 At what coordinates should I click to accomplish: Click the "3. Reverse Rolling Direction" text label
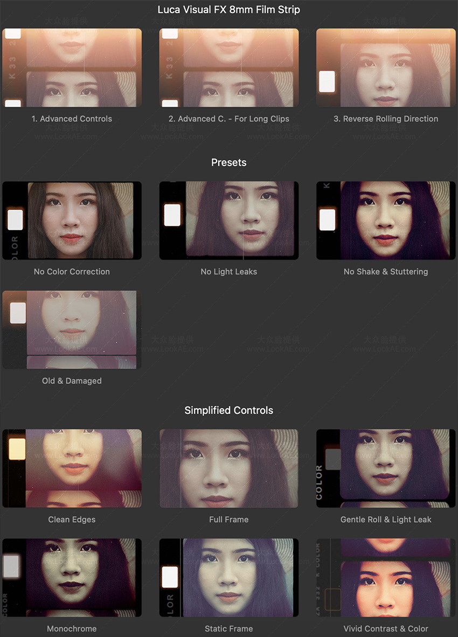pos(386,119)
